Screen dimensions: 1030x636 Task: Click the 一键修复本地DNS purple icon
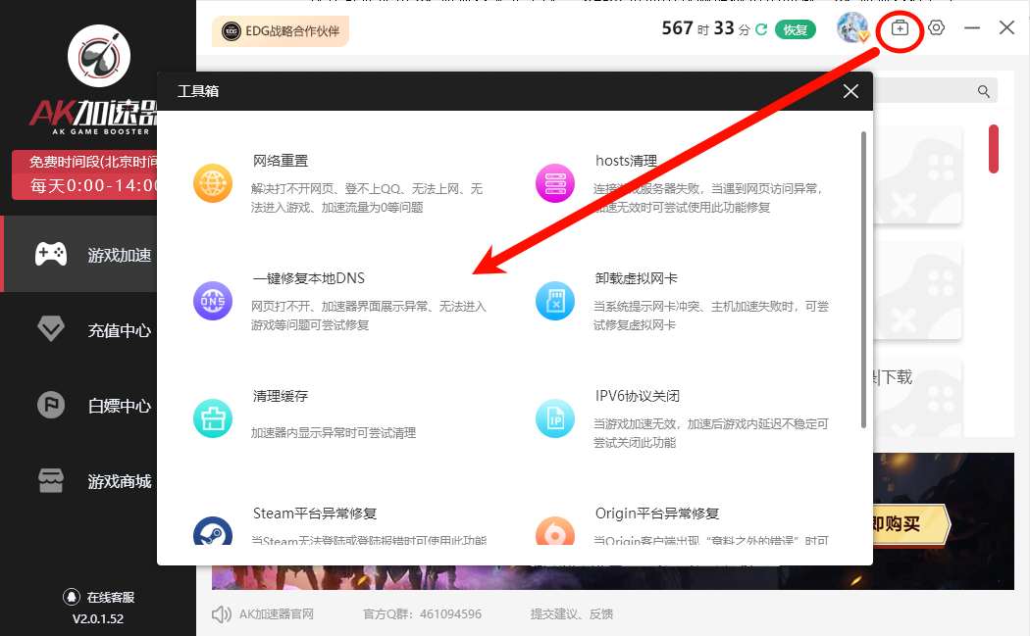pyautogui.click(x=213, y=301)
